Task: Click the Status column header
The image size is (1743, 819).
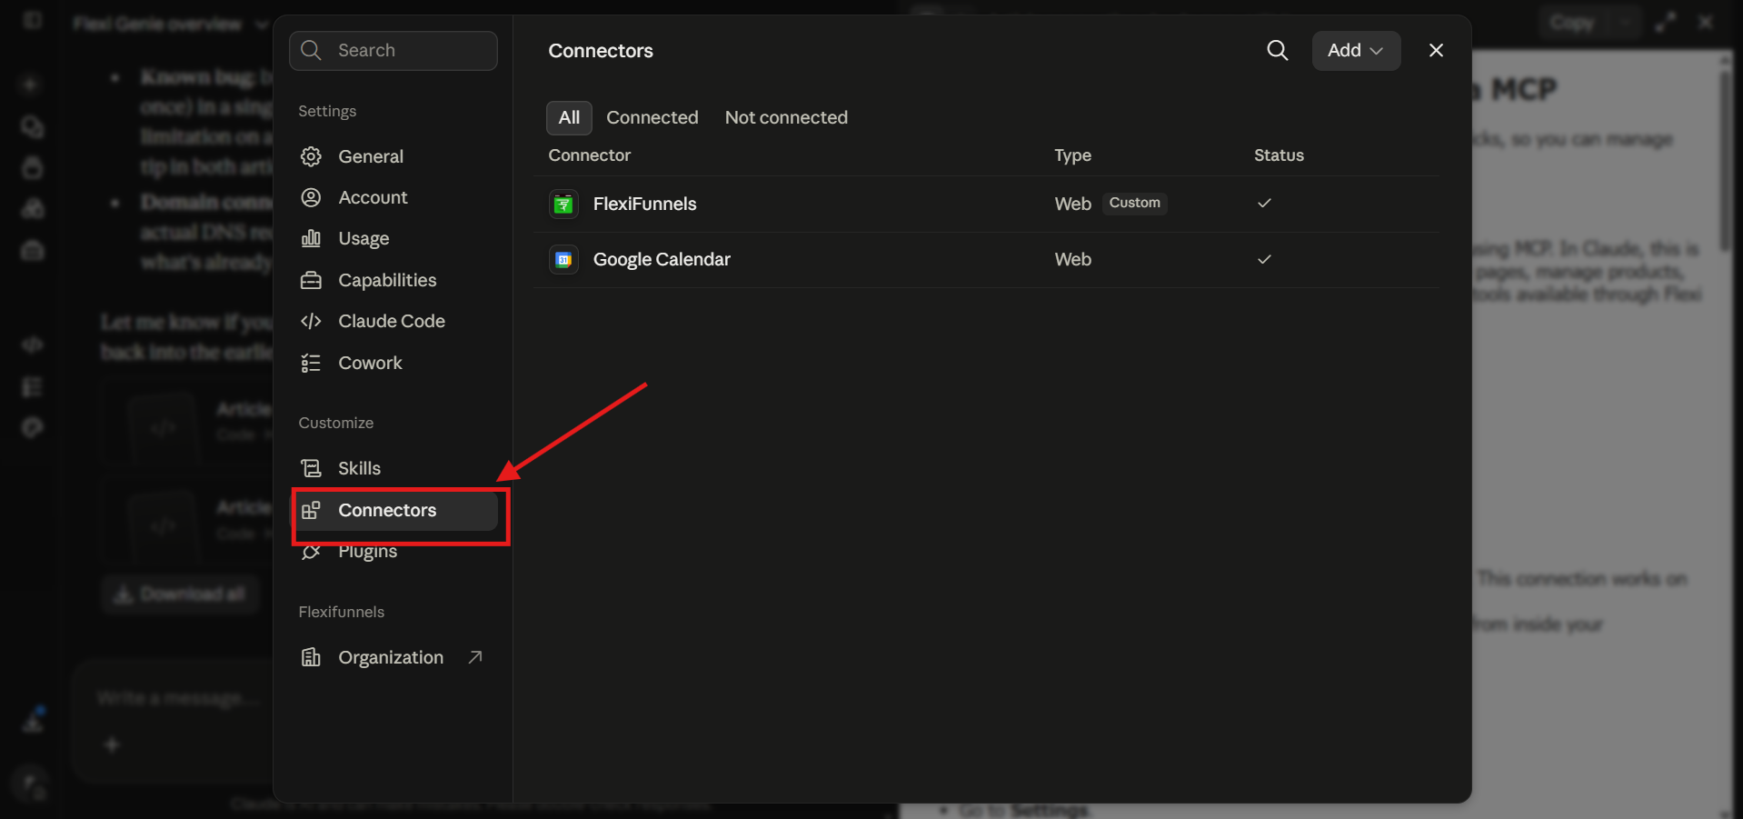Action: coord(1279,155)
